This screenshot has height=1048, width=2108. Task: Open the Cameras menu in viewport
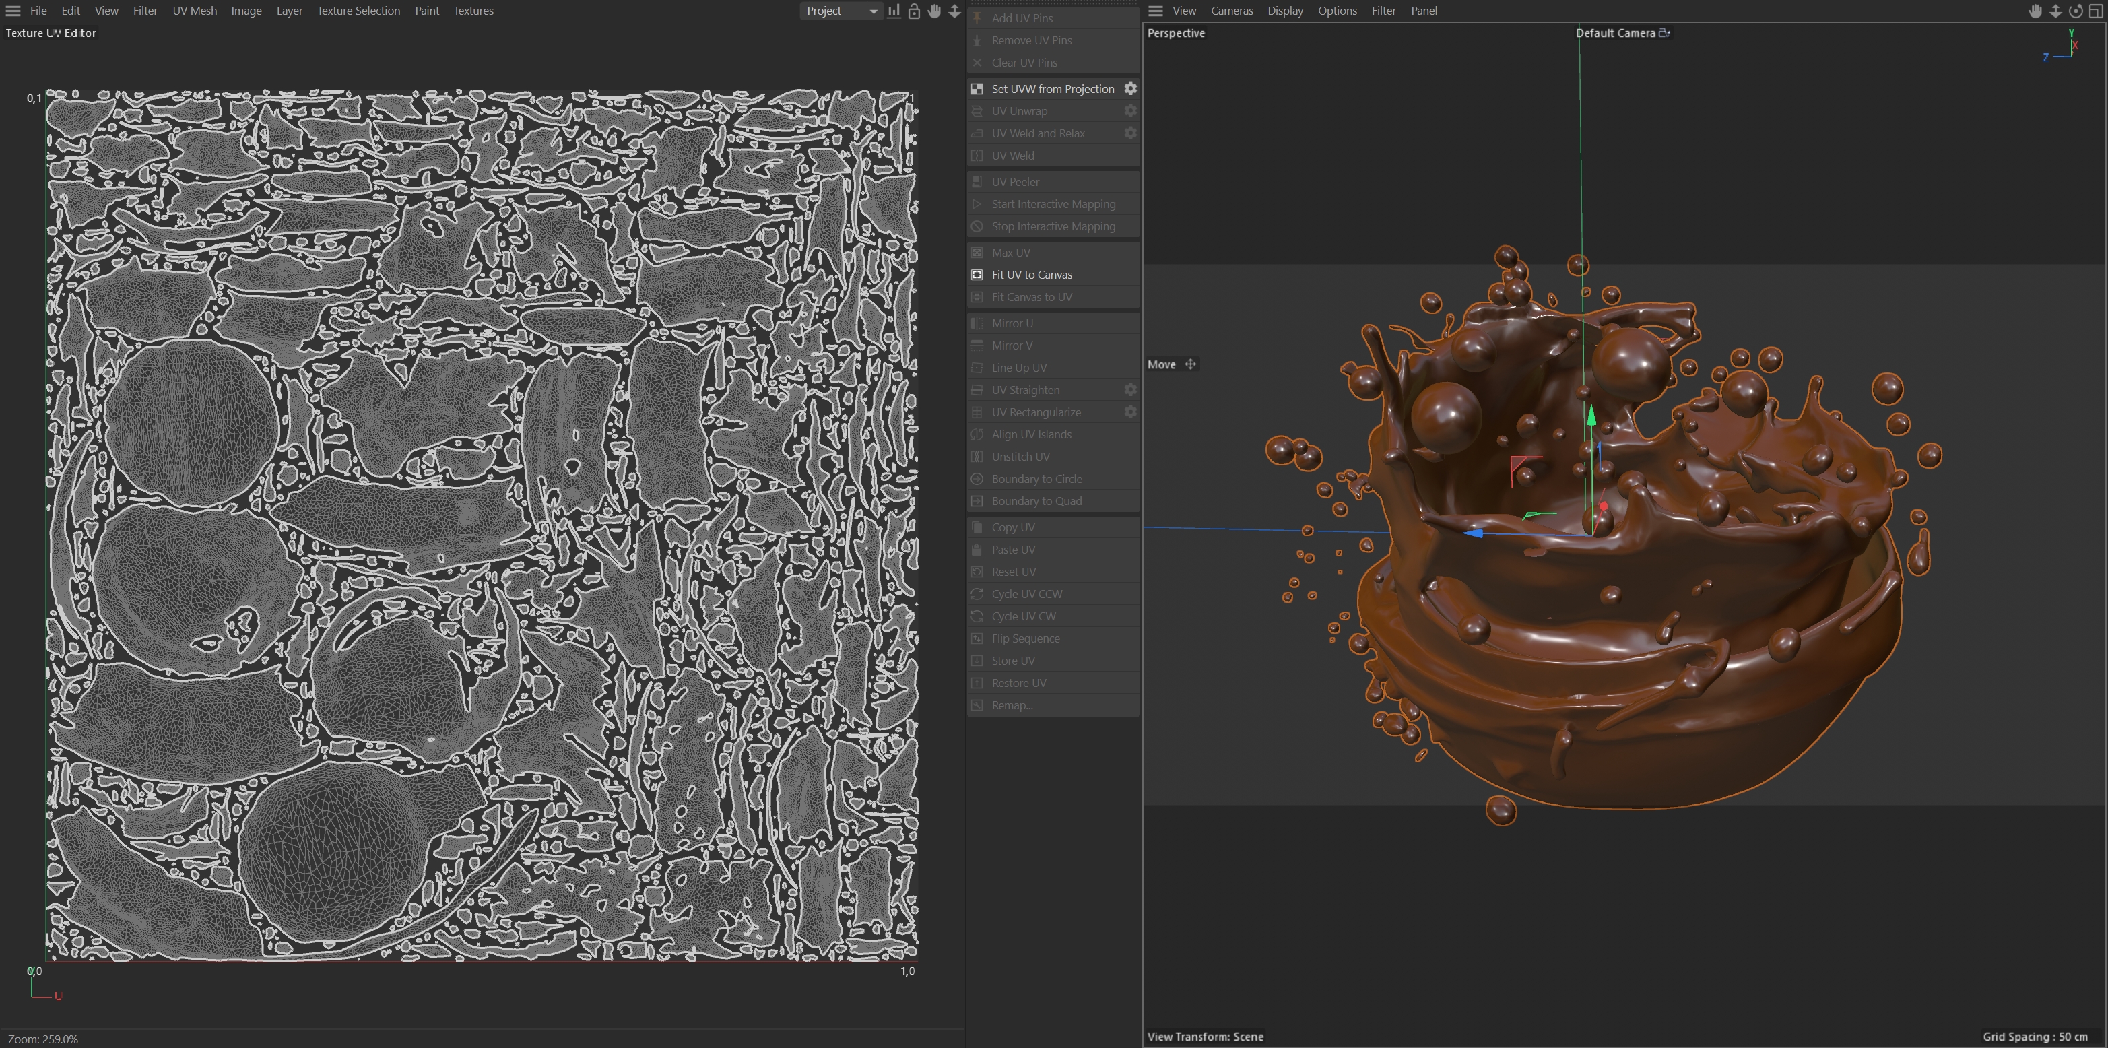1232,11
